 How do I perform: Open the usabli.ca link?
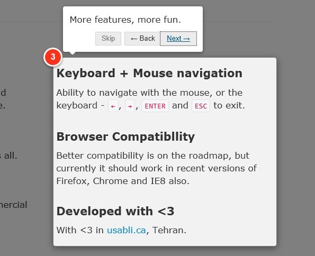point(127,230)
